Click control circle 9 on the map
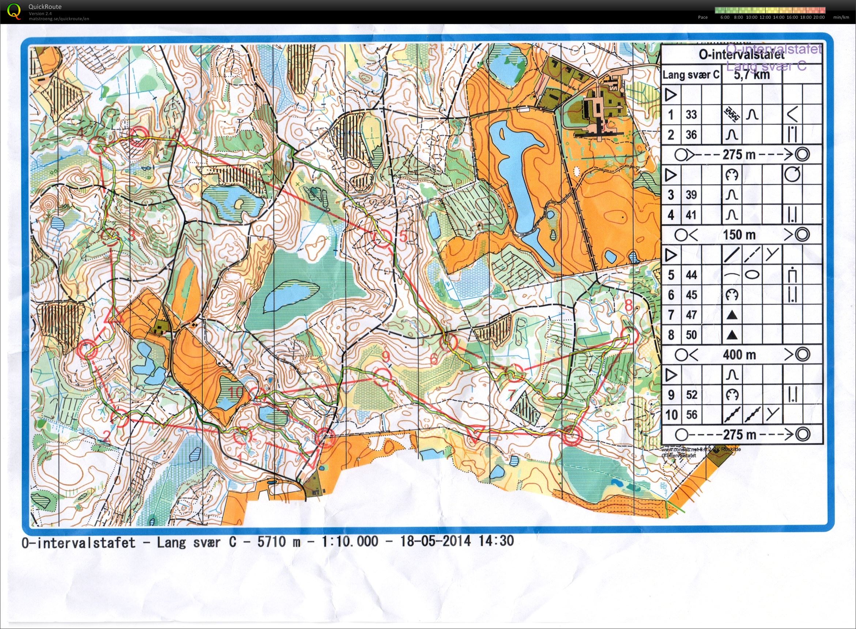The image size is (856, 629). click(x=381, y=376)
